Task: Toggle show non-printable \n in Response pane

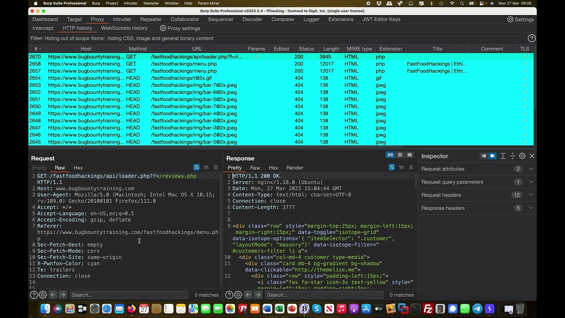Action: (401, 167)
